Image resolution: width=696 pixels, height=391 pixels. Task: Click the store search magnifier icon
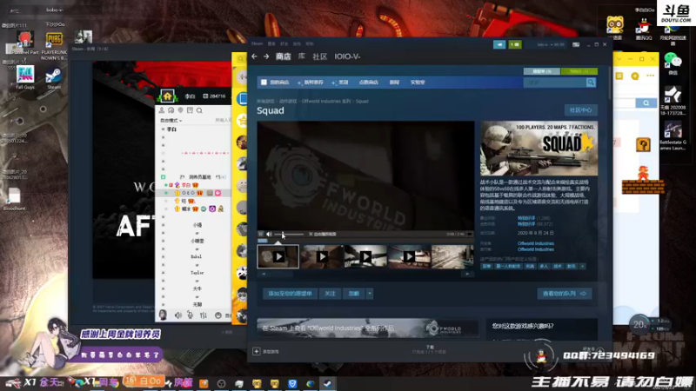click(591, 83)
